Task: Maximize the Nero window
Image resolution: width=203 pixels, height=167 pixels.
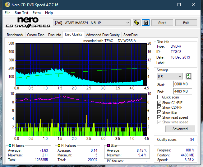Action: coord(179,5)
